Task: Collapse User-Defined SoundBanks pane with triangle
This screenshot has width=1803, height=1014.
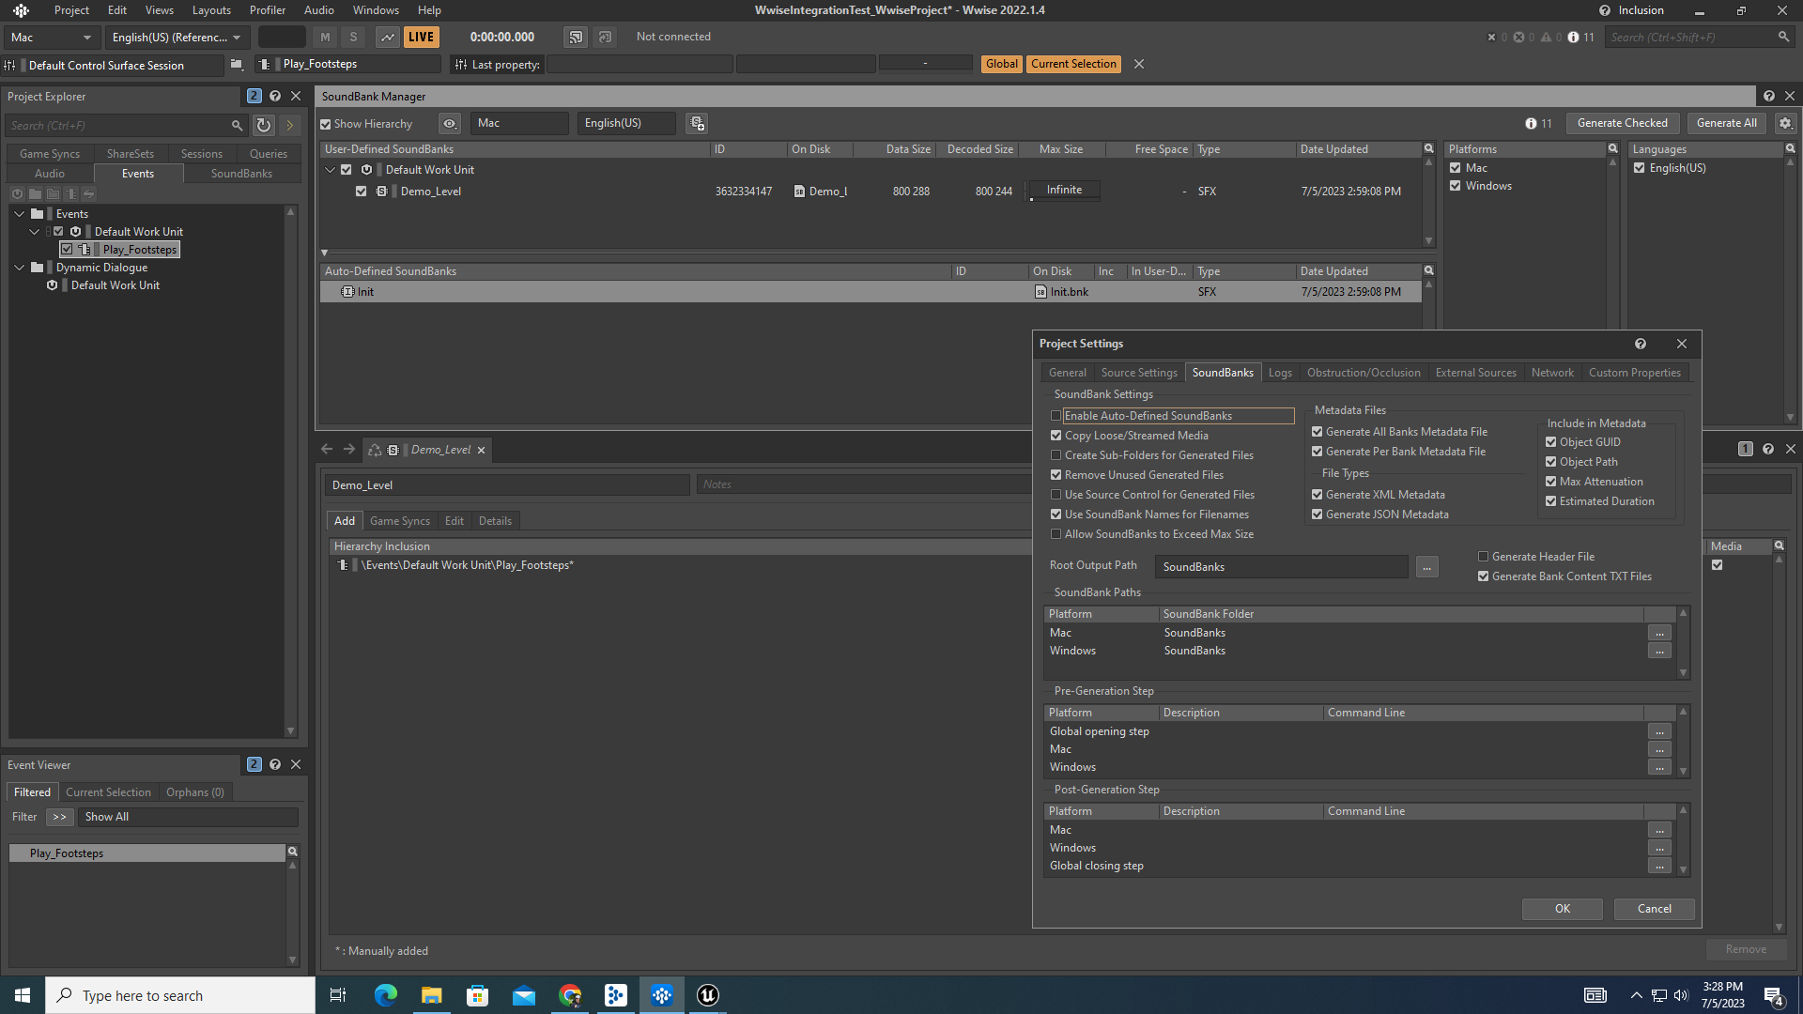Action: click(325, 253)
